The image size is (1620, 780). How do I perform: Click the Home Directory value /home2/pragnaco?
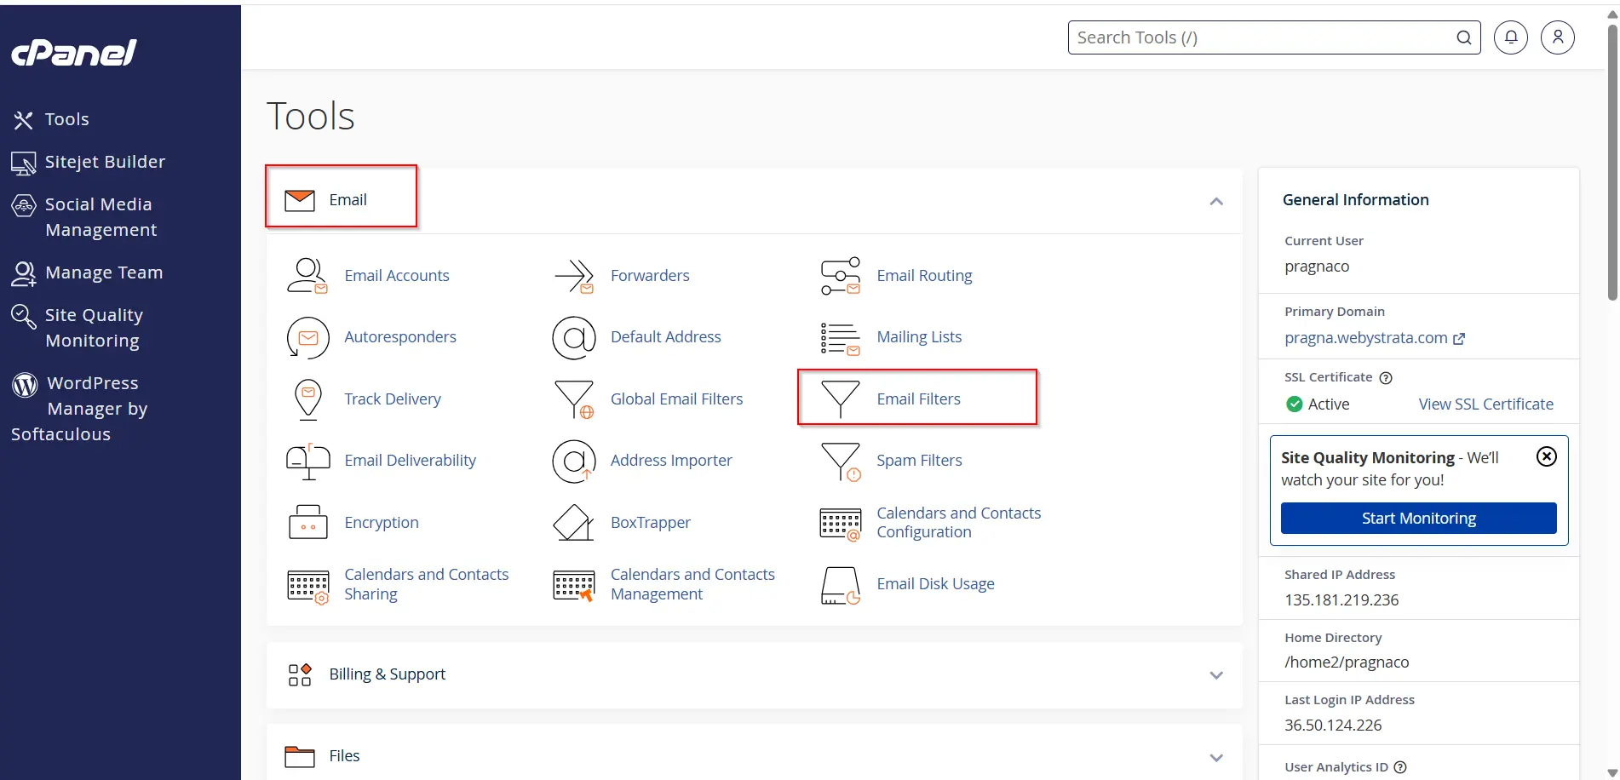(x=1347, y=662)
